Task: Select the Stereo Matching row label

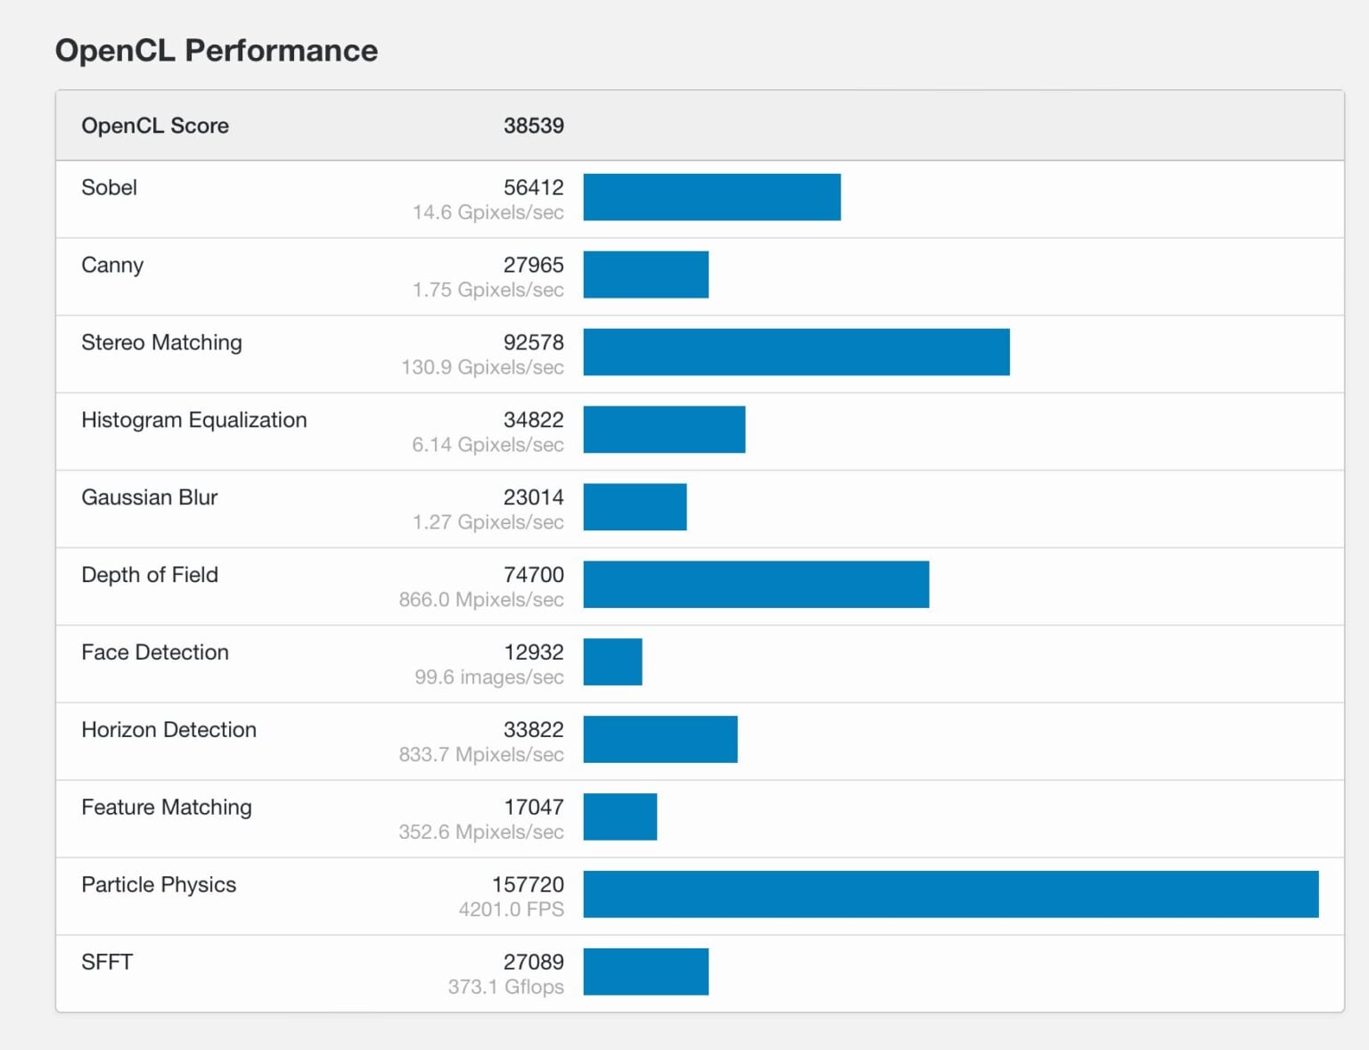Action: point(161,342)
